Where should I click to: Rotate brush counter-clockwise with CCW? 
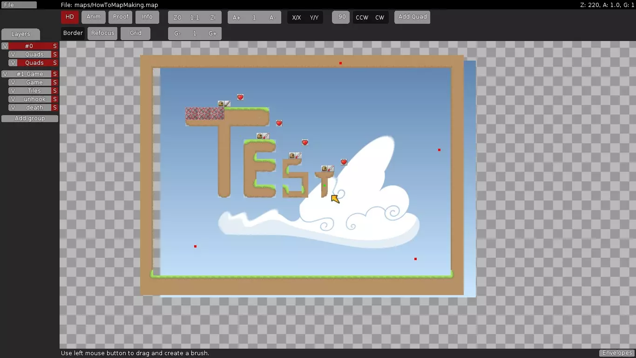pyautogui.click(x=362, y=18)
